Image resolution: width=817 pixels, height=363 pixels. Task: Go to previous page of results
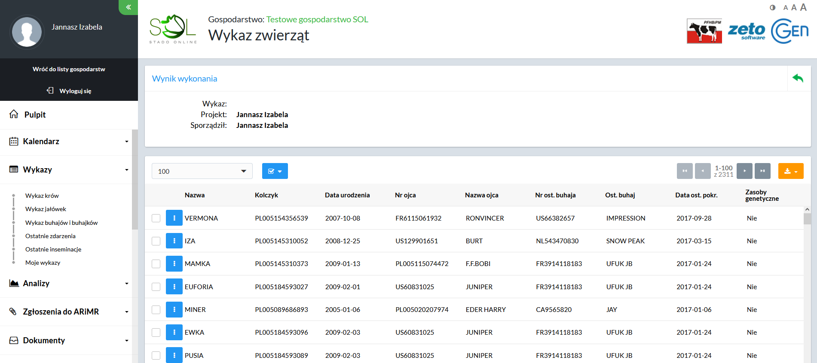click(703, 171)
